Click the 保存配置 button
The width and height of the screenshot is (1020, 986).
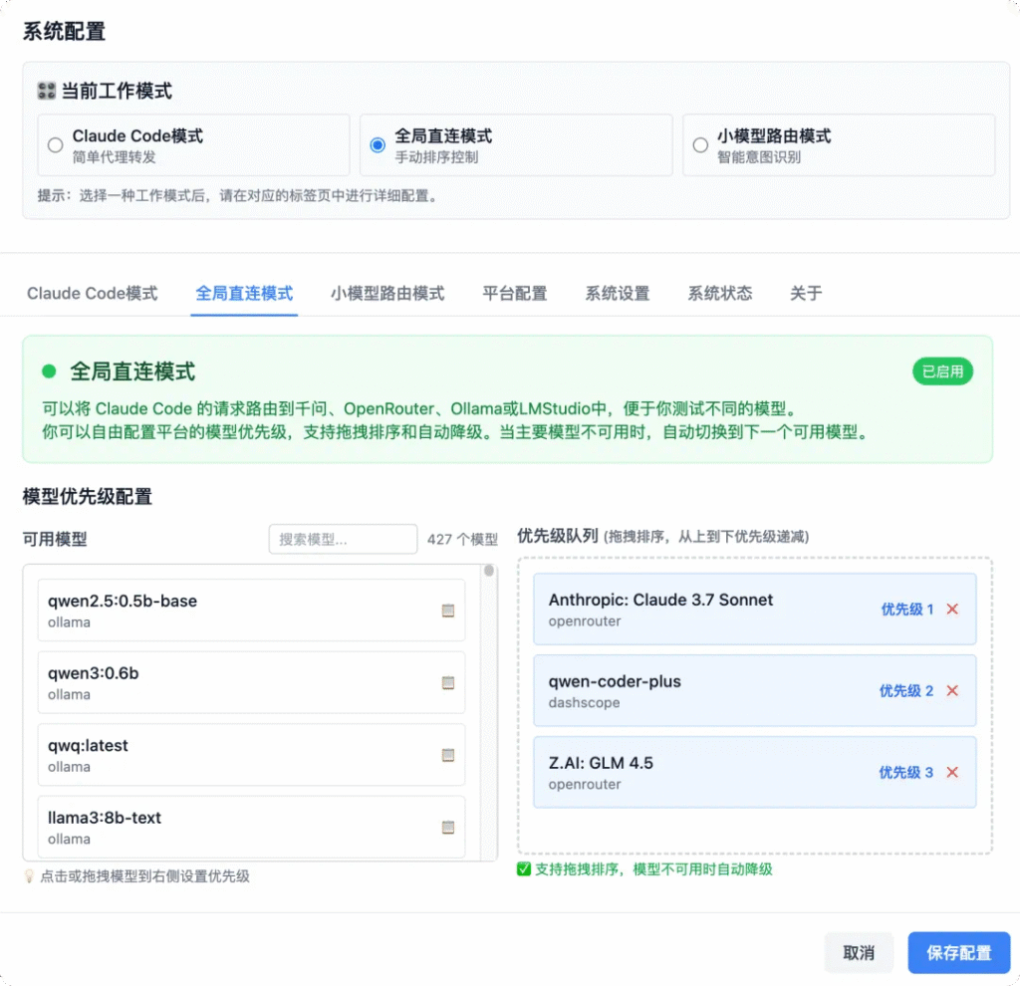(x=959, y=953)
